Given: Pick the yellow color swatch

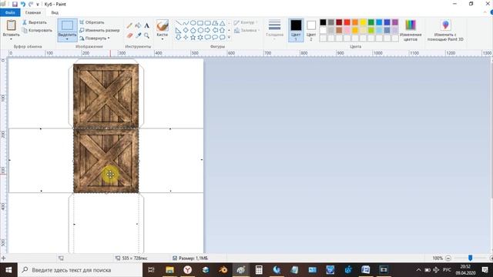Looking at the screenshot, I should [363, 22].
